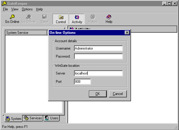Click the Server field containing localhost
Image resolution: width=179 pixels, height=130 pixels.
pos(98,73)
